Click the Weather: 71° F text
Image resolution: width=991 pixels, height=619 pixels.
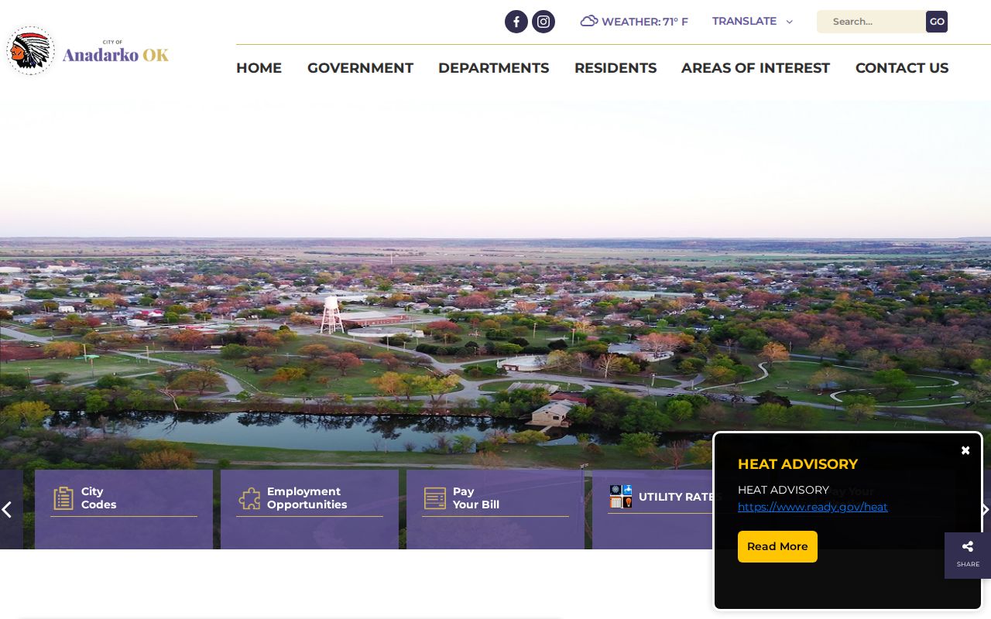[645, 22]
